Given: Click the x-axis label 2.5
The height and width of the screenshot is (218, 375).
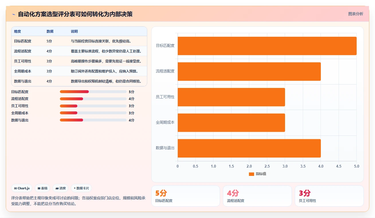Looking at the screenshot, I should click(x=267, y=166).
